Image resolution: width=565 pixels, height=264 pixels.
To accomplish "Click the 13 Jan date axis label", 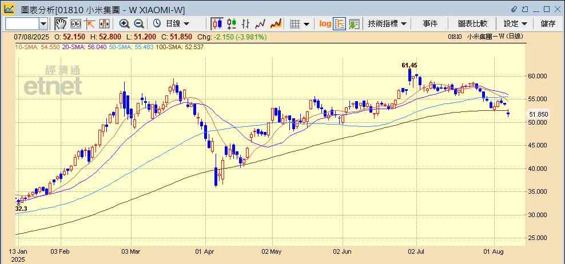I will [18, 251].
